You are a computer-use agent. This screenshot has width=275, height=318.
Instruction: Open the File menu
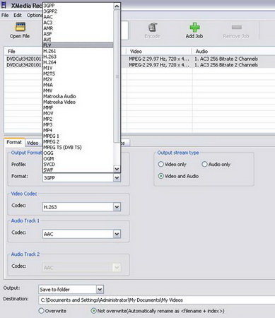[5, 16]
